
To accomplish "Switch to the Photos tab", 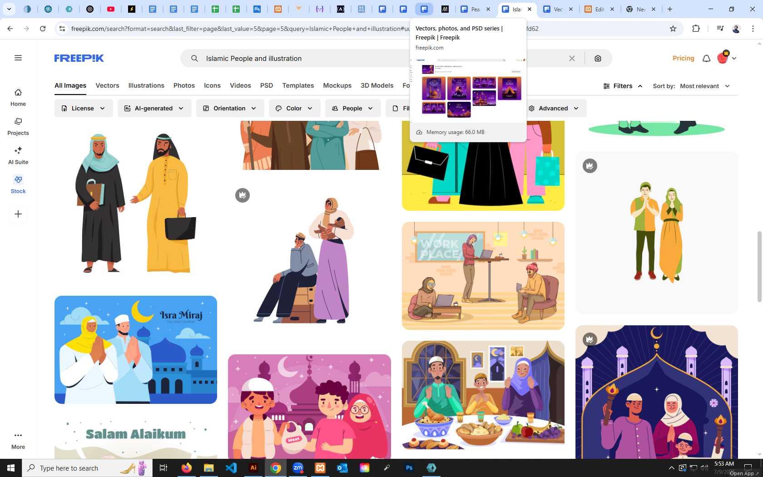I will [x=184, y=85].
